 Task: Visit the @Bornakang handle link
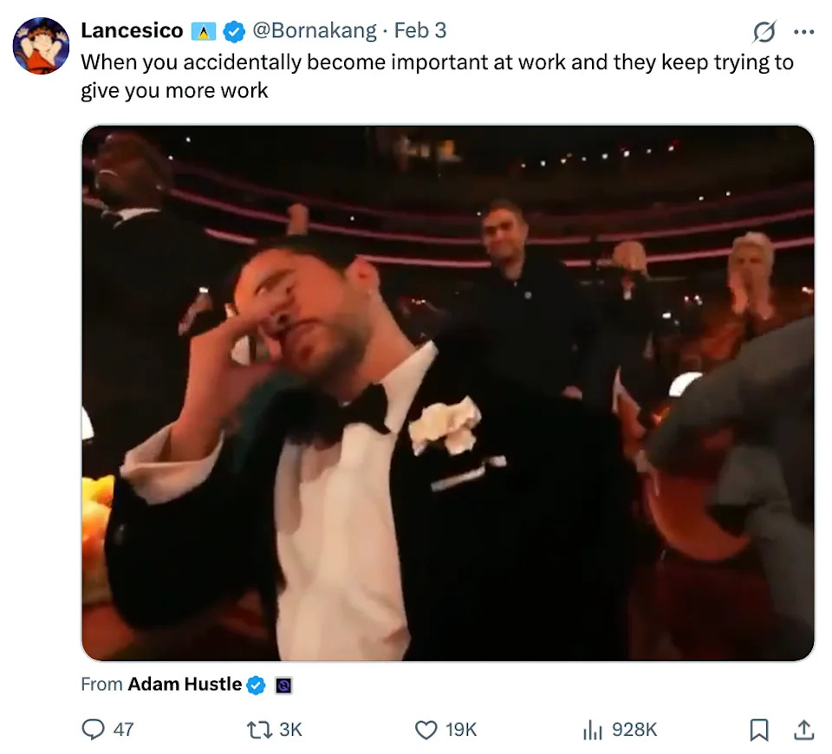point(314,31)
